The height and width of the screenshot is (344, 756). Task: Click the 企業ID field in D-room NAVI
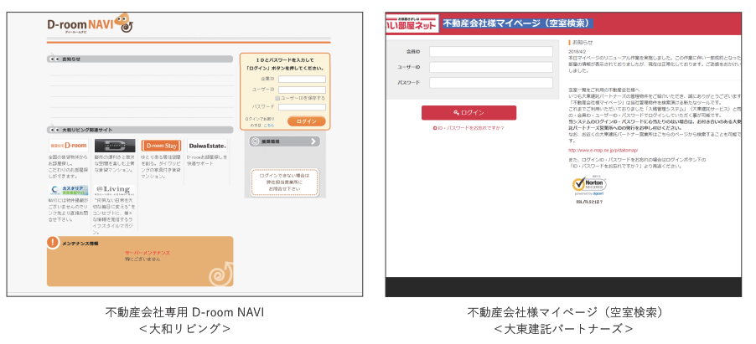(x=302, y=79)
